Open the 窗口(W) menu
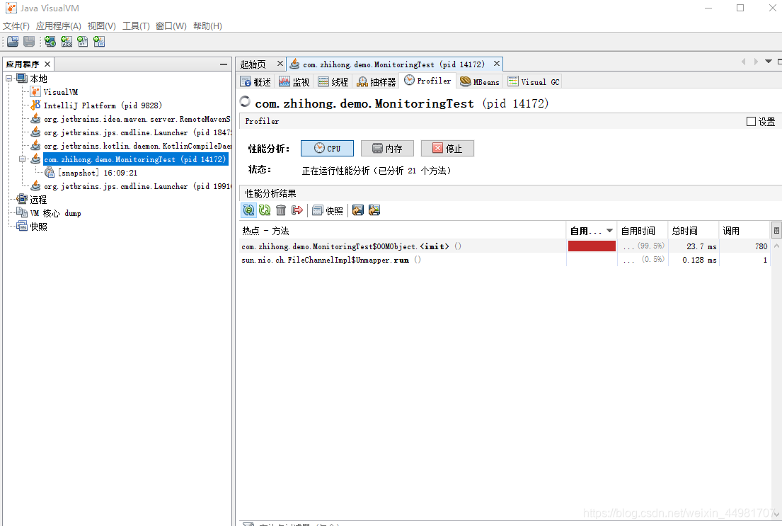This screenshot has width=782, height=526. point(171,26)
